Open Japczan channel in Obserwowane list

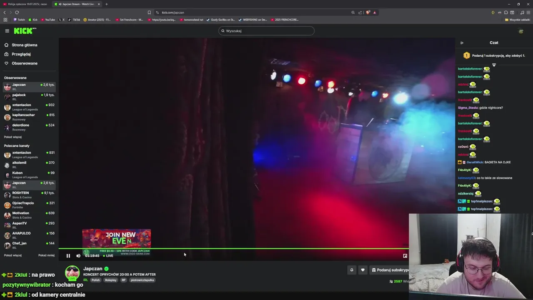click(29, 87)
